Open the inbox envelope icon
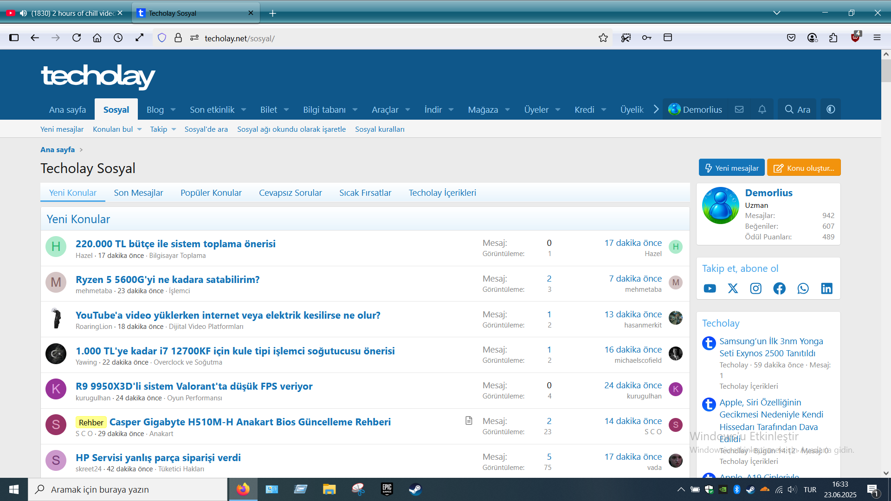This screenshot has width=891, height=501. (x=739, y=109)
